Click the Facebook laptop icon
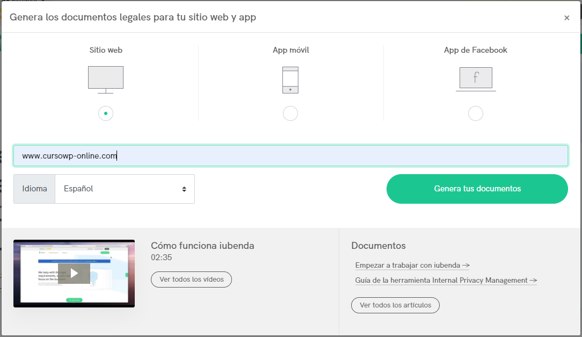Screen dimensions: 582x337 click(475, 79)
